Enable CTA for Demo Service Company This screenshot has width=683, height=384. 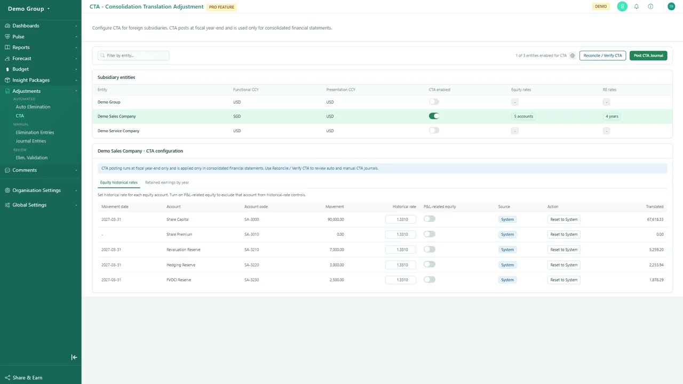click(x=434, y=130)
